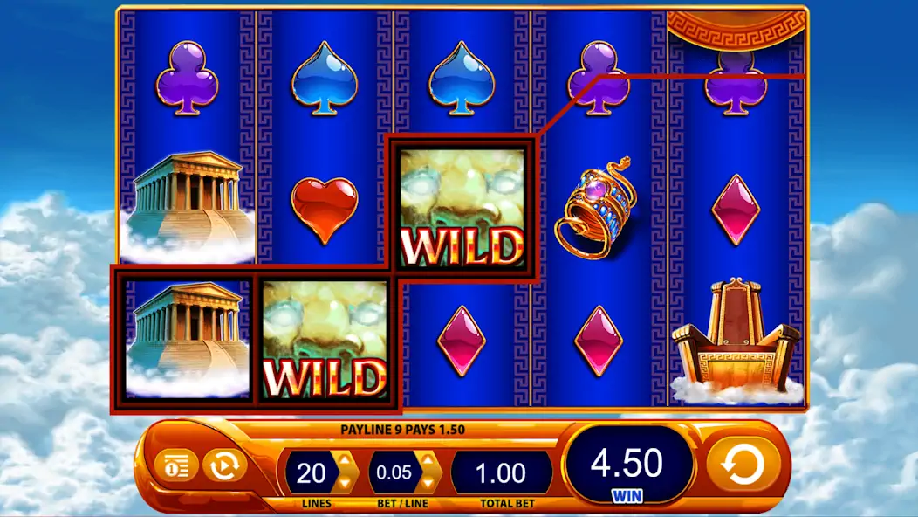The height and width of the screenshot is (517, 918).
Task: Decrease the number of lines with down arrow
Action: click(345, 482)
